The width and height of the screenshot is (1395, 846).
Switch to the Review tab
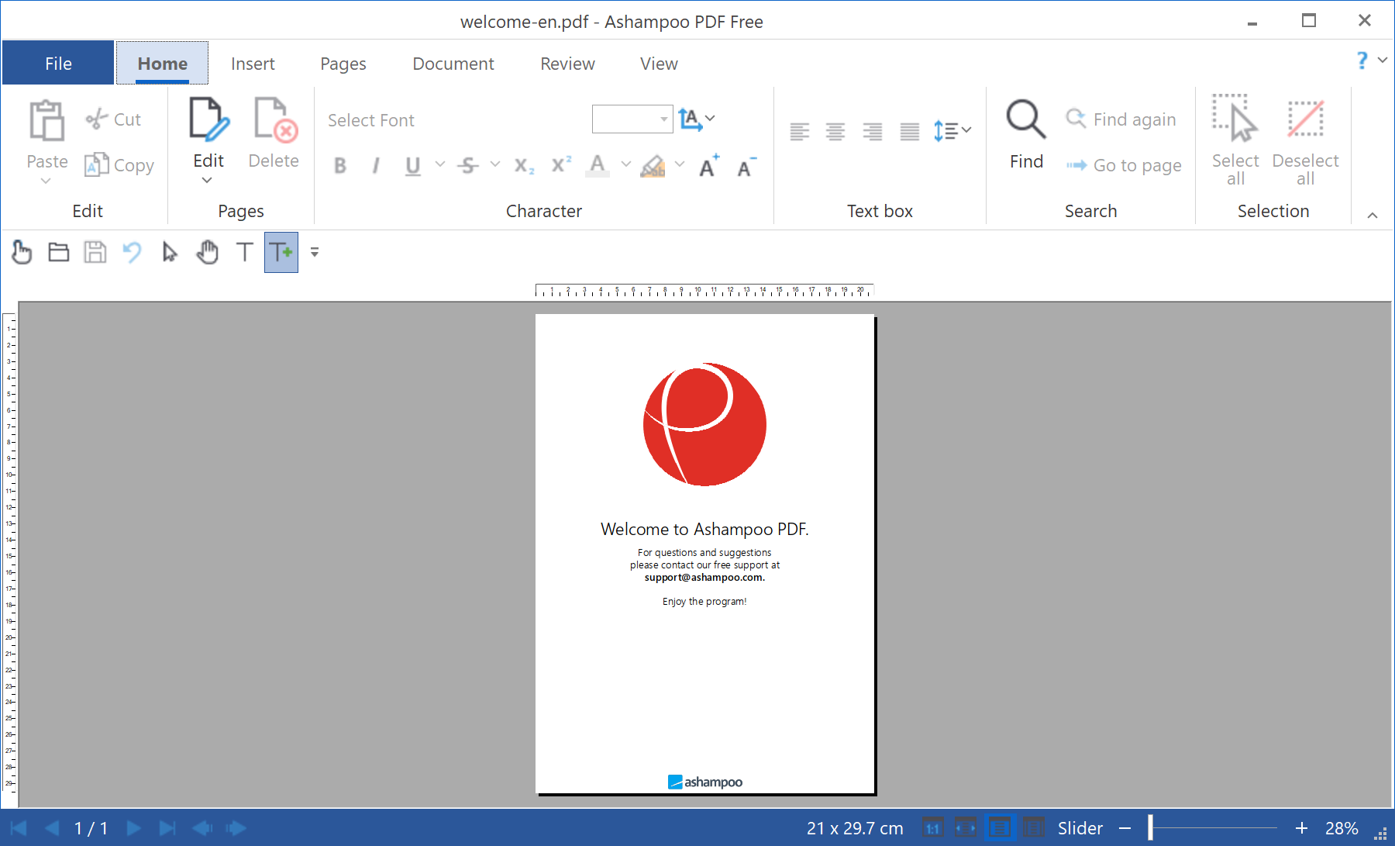point(567,64)
